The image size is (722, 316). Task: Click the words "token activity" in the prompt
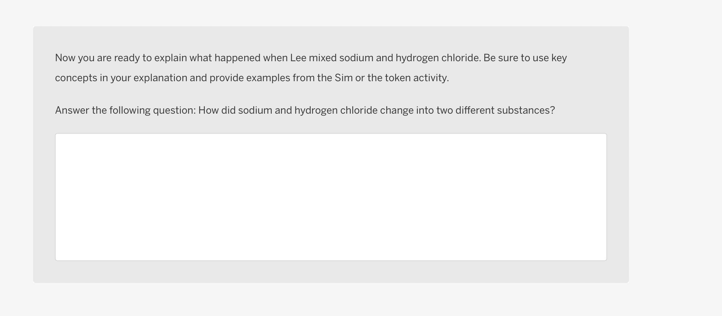pyautogui.click(x=416, y=78)
